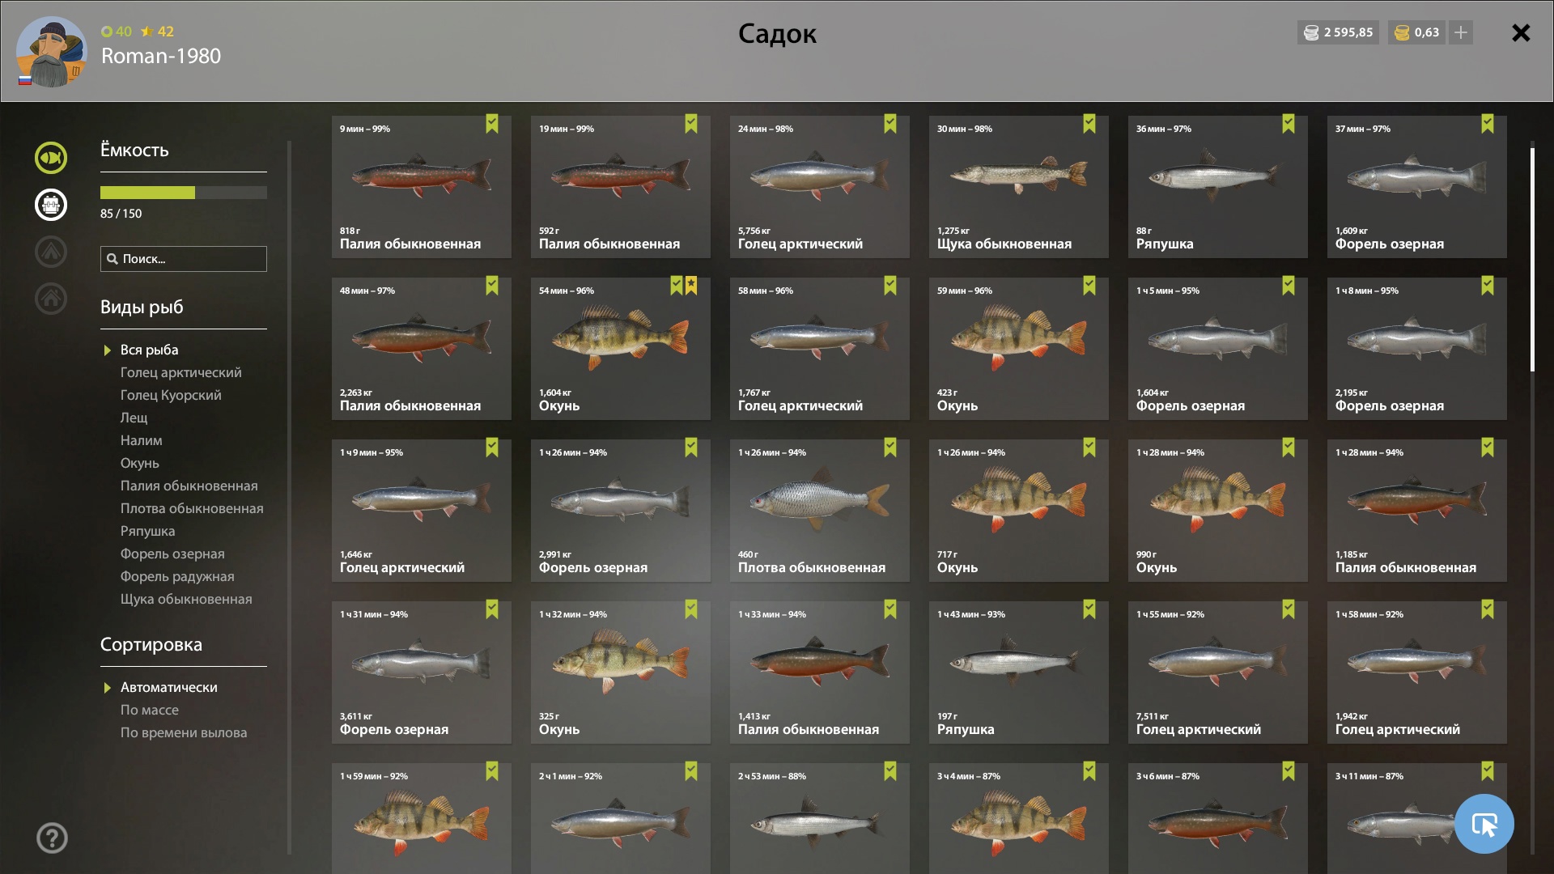Viewport: 1554px width, 874px height.
Task: Select Автоматически sorting option
Action: click(168, 687)
